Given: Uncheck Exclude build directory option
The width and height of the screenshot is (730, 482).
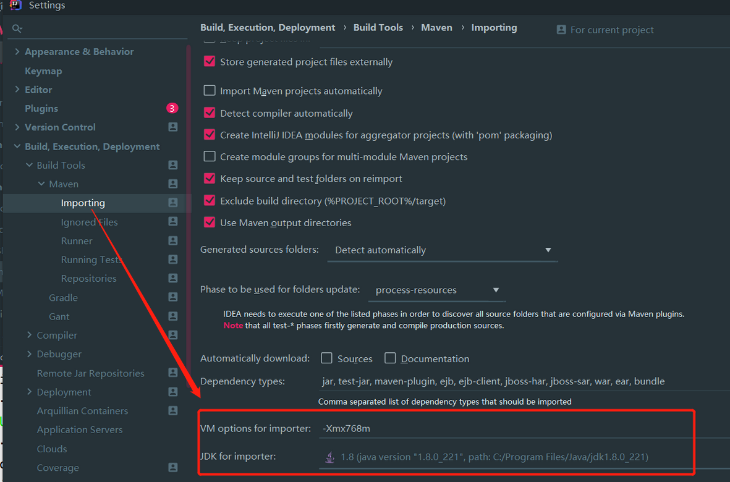Looking at the screenshot, I should [x=210, y=200].
